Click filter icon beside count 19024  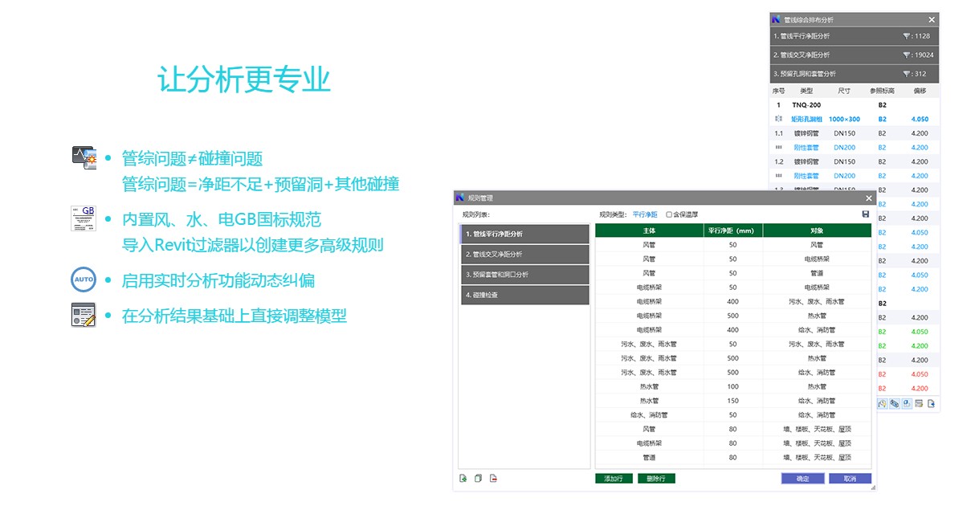coord(907,55)
